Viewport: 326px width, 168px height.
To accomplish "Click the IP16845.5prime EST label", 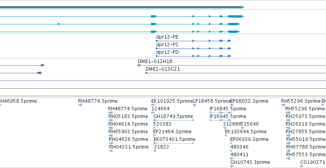I will click(x=228, y=109).
